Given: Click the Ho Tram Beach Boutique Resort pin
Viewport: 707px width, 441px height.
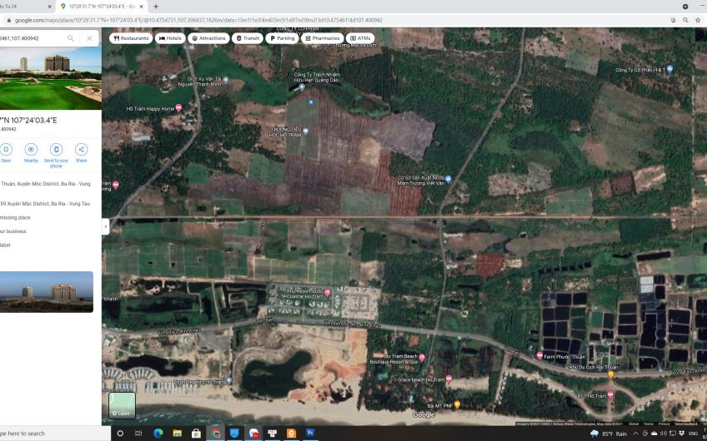Looking at the screenshot, I should (422, 358).
